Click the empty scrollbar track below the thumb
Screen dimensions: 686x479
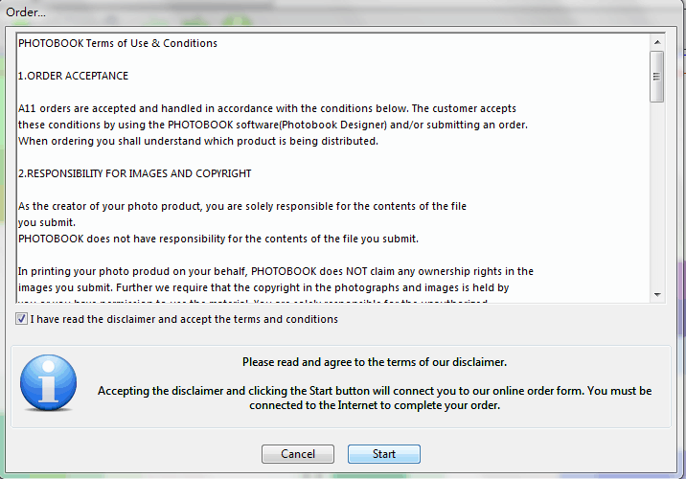tap(657, 195)
